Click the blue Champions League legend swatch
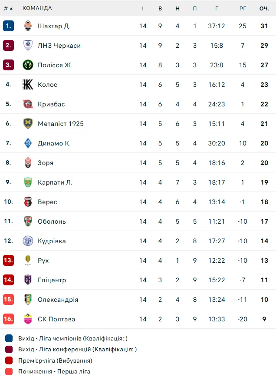The height and width of the screenshot is (380, 276). pyautogui.click(x=9, y=338)
